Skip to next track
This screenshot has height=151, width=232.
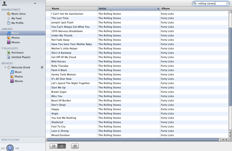pyautogui.click(x=17, y=148)
